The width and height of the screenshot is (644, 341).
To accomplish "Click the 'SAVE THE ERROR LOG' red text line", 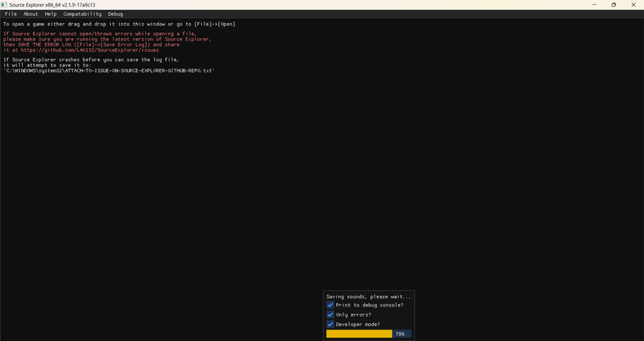I will click(x=91, y=45).
